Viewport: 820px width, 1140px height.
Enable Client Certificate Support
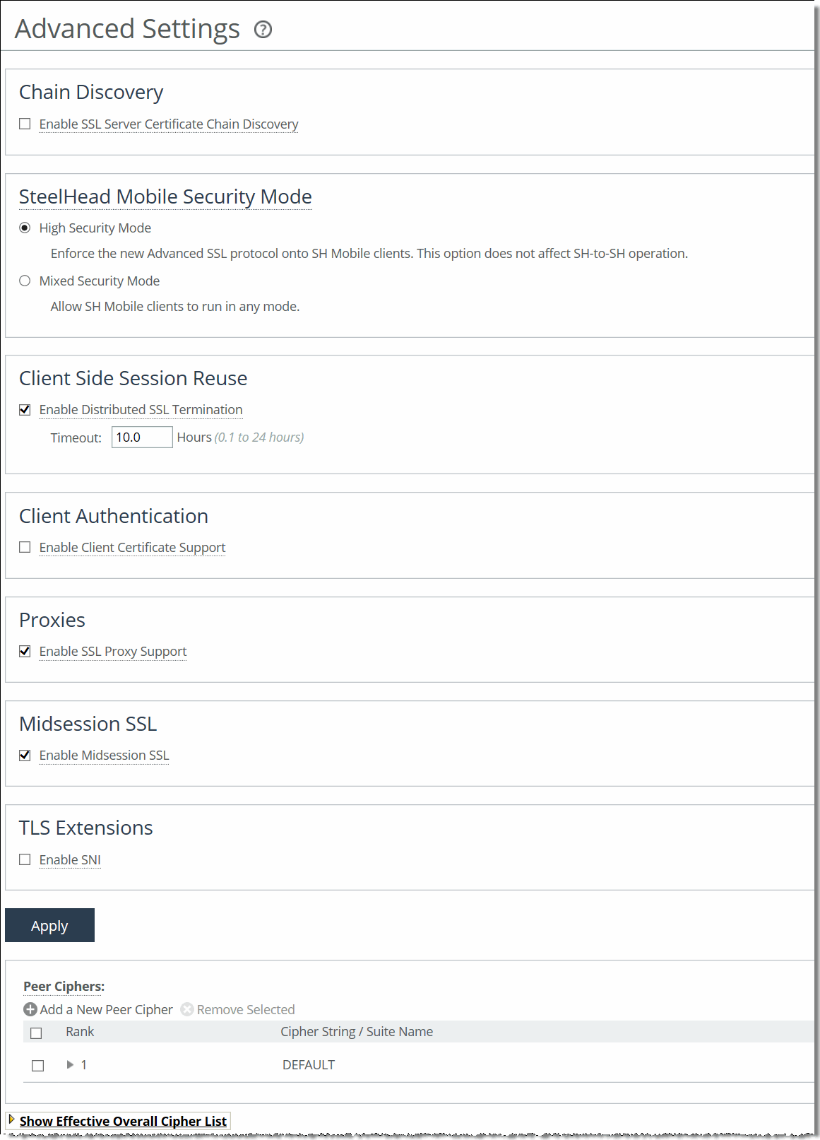coord(25,546)
